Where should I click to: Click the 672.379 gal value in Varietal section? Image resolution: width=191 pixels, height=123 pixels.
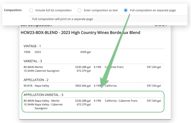coord(84,71)
